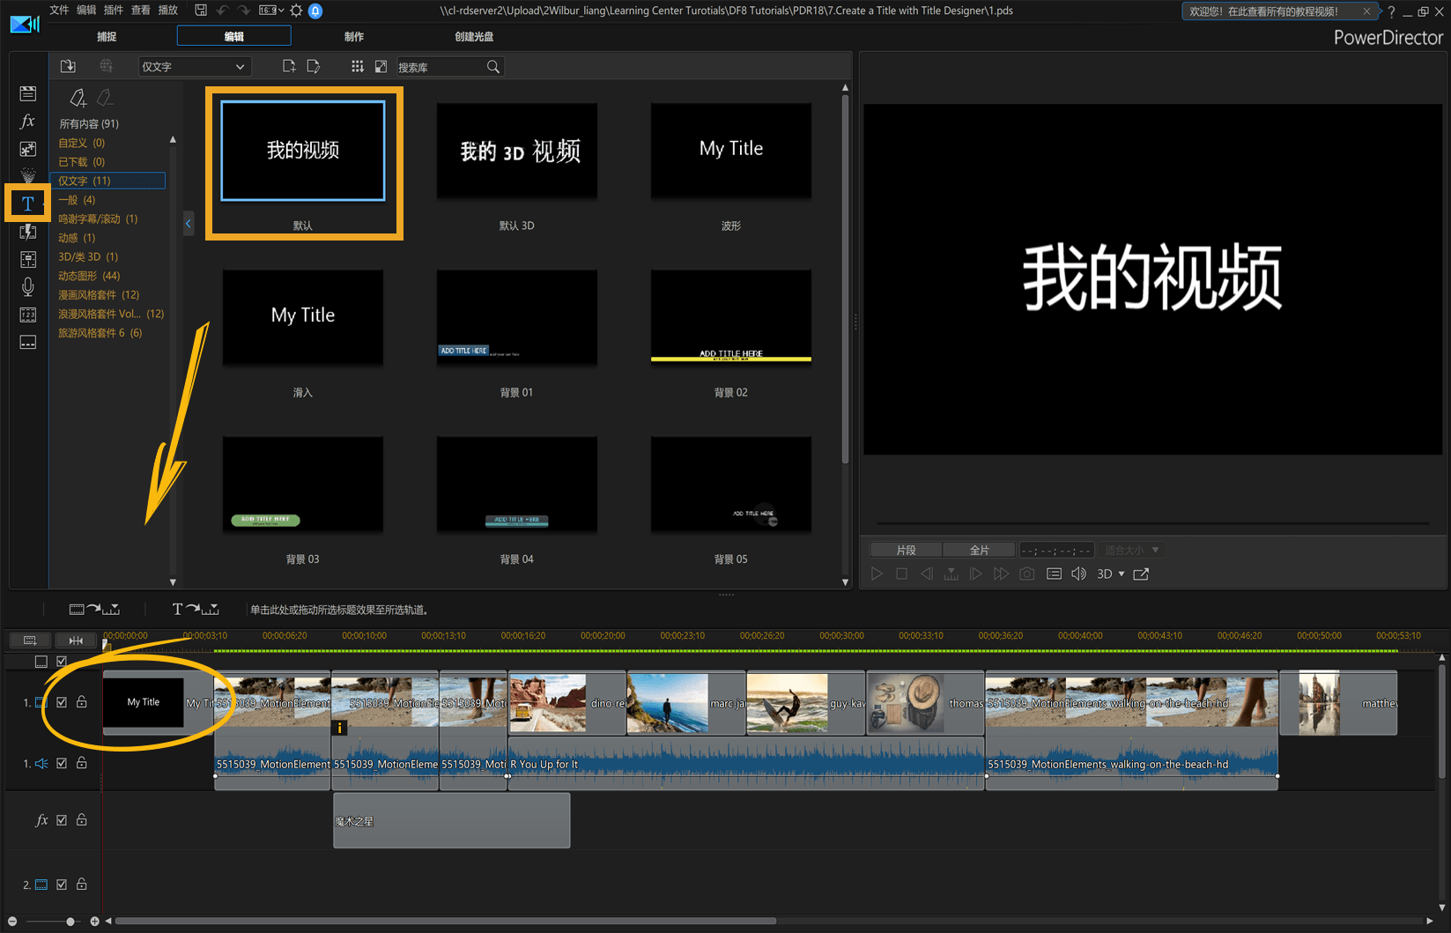1451x933 pixels.
Task: Click the search magnifier icon in library
Action: coord(493,67)
